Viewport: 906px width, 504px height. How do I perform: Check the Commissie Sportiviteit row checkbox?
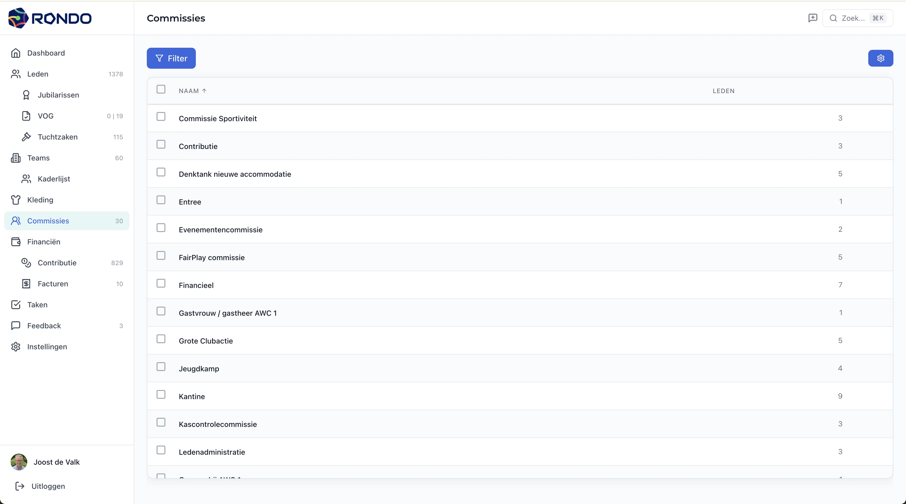coord(161,117)
